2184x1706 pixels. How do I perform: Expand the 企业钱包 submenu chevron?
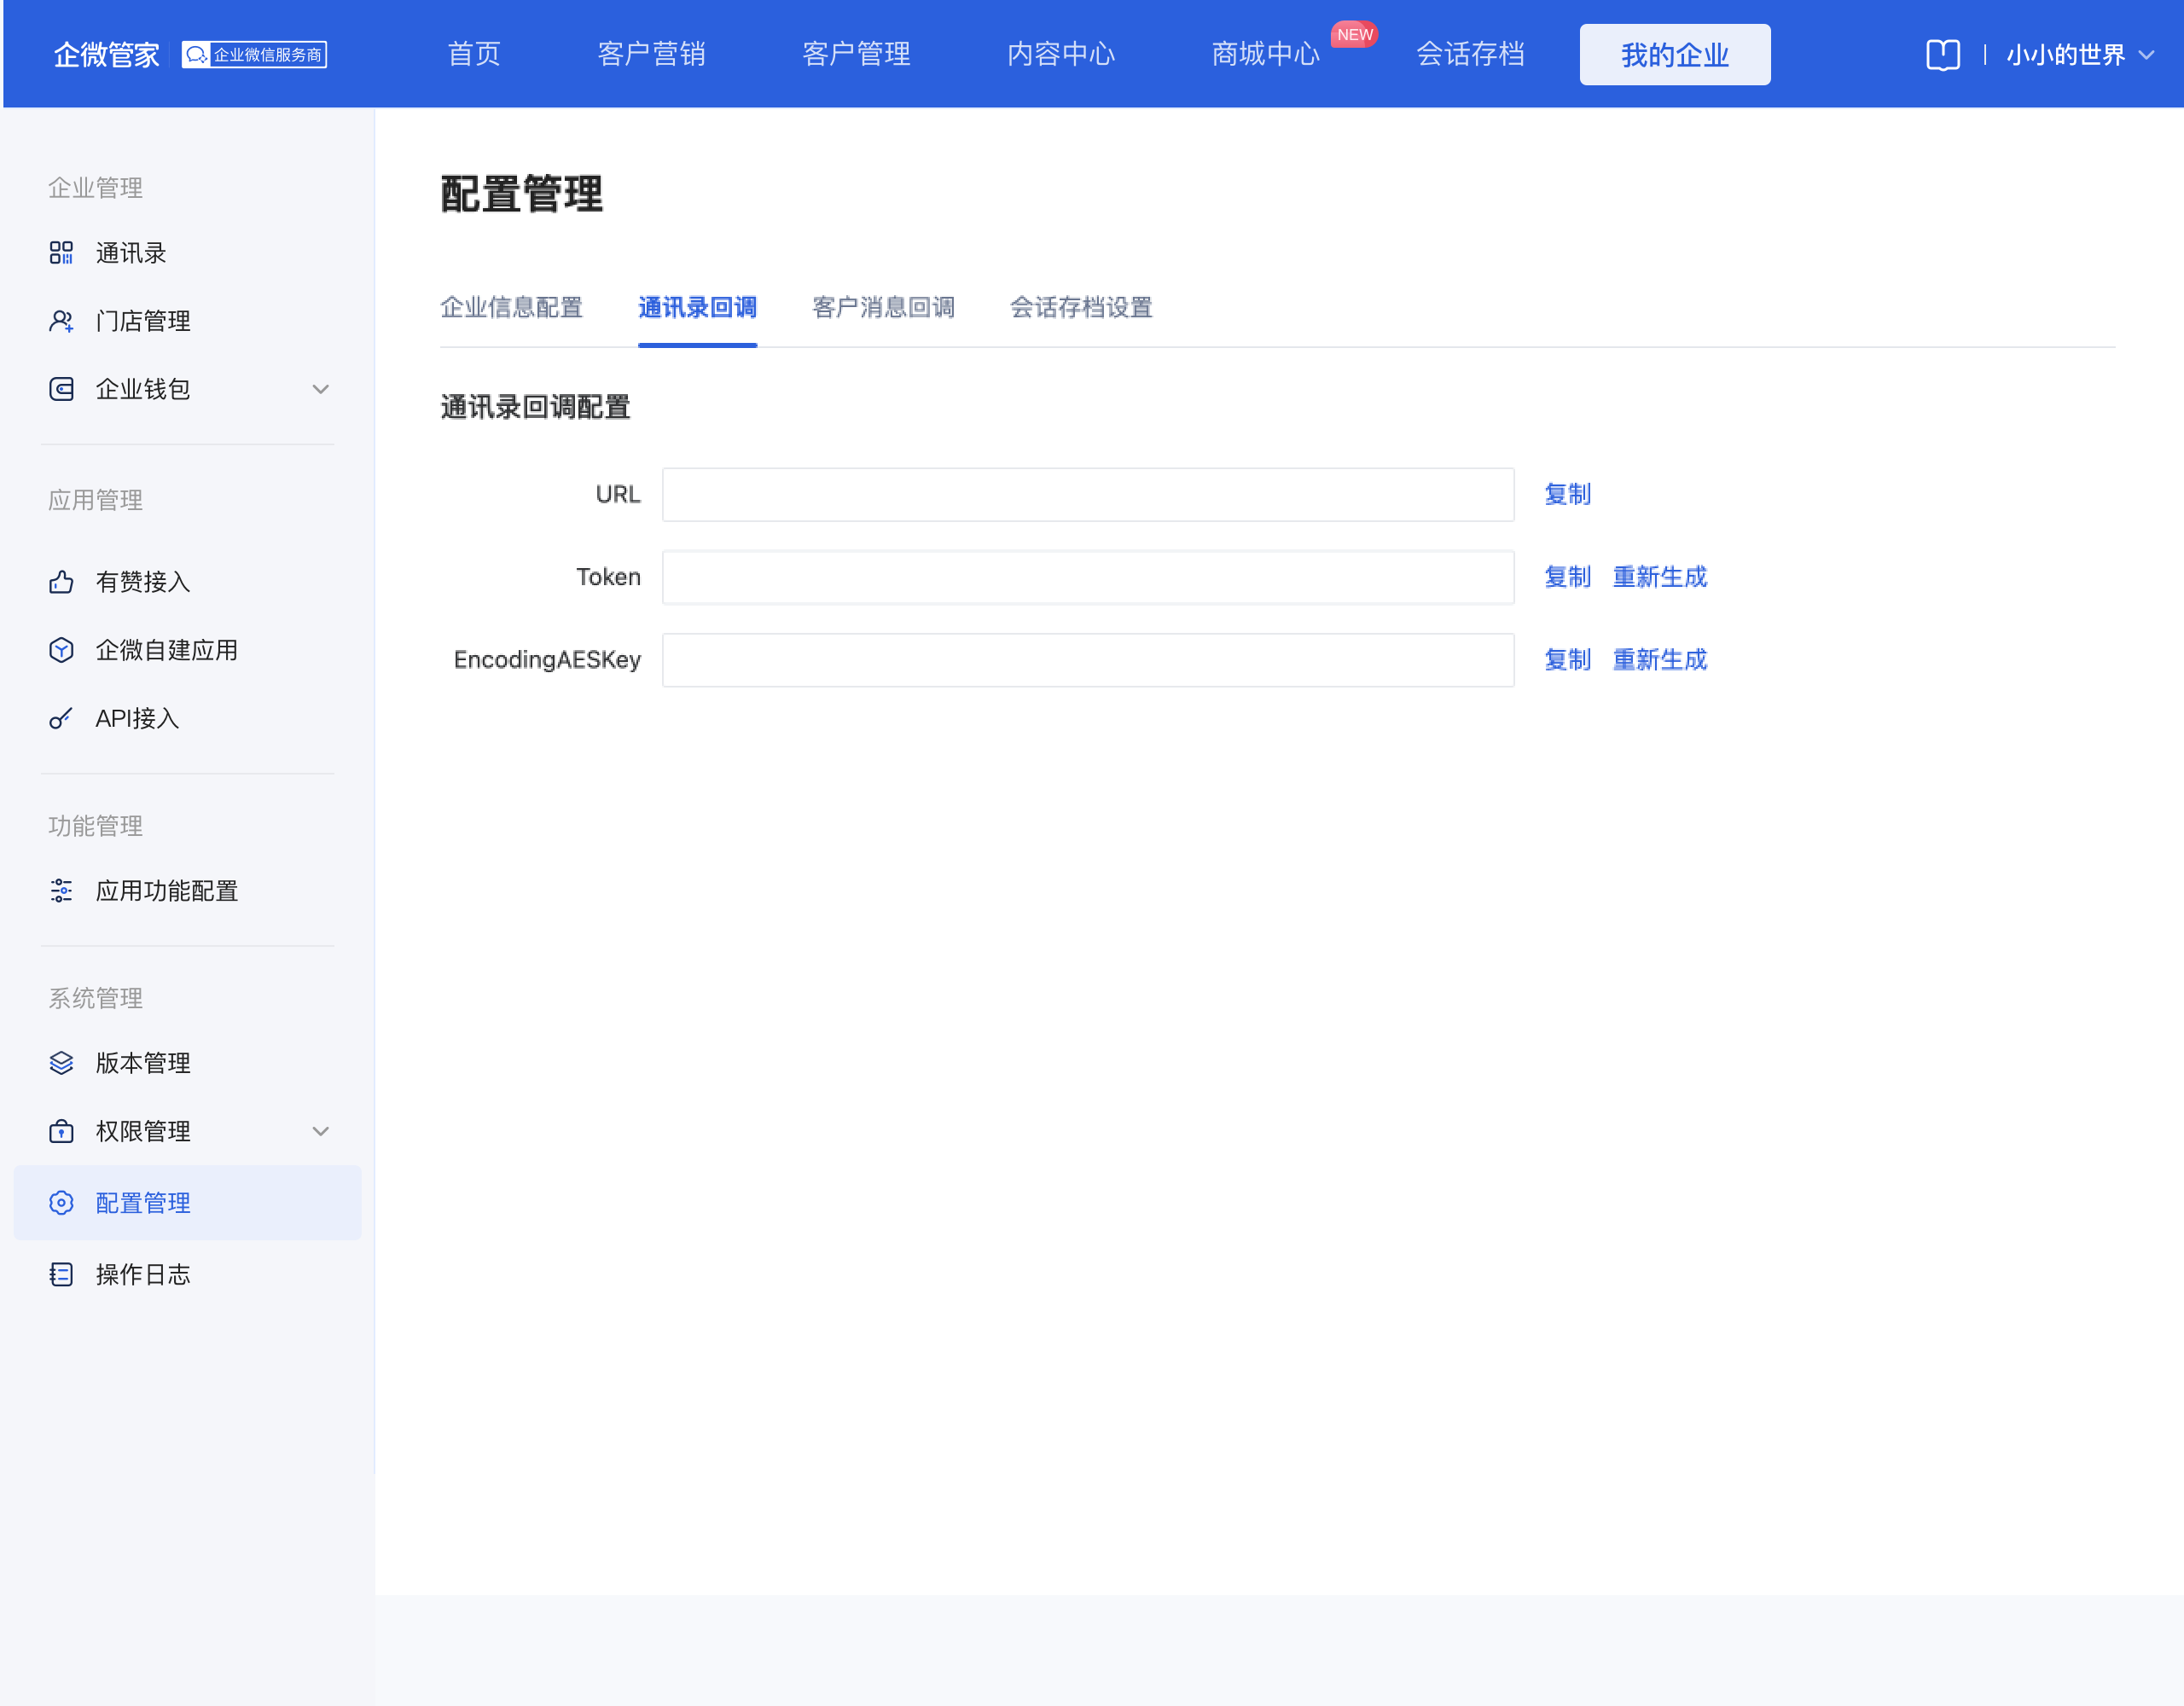(x=320, y=389)
